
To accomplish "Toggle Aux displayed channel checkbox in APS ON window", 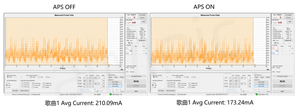I will click(193, 77).
